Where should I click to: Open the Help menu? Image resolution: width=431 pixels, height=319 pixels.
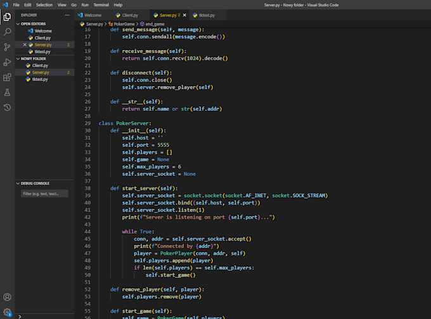point(118,4)
